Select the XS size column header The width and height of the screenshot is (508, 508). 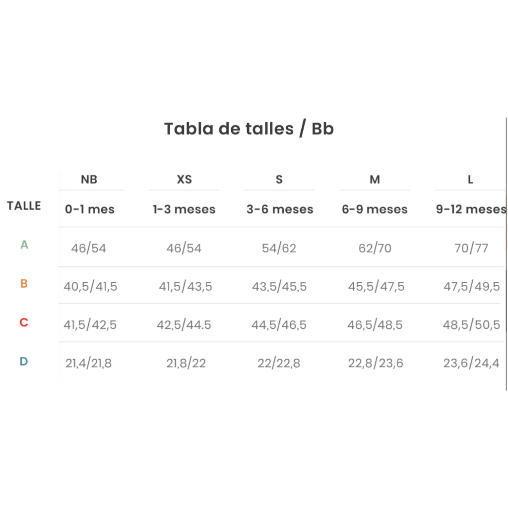coord(185,180)
